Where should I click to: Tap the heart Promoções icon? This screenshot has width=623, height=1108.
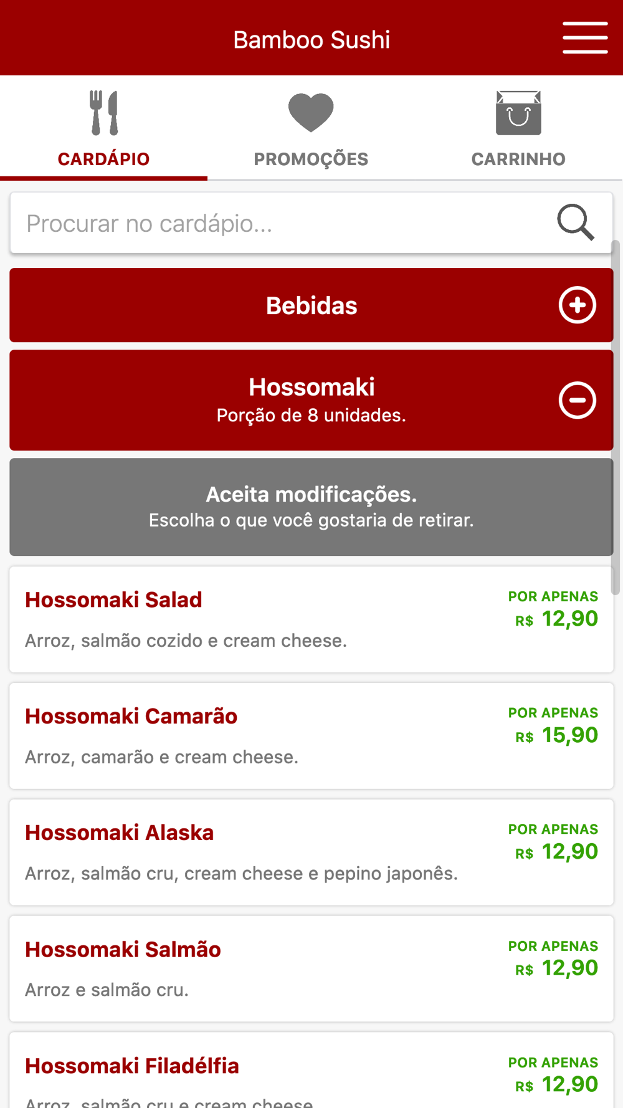pyautogui.click(x=311, y=113)
